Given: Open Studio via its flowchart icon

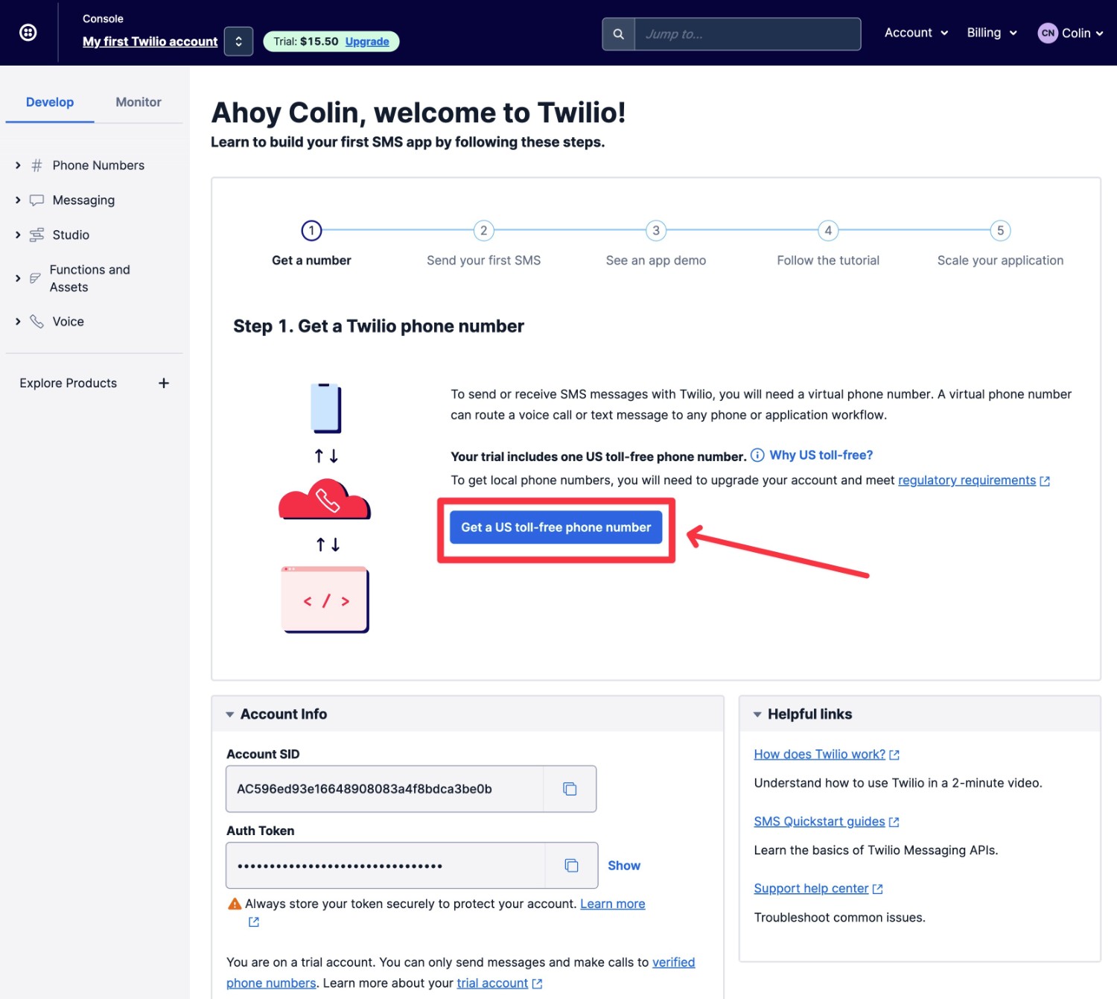Looking at the screenshot, I should pos(36,235).
